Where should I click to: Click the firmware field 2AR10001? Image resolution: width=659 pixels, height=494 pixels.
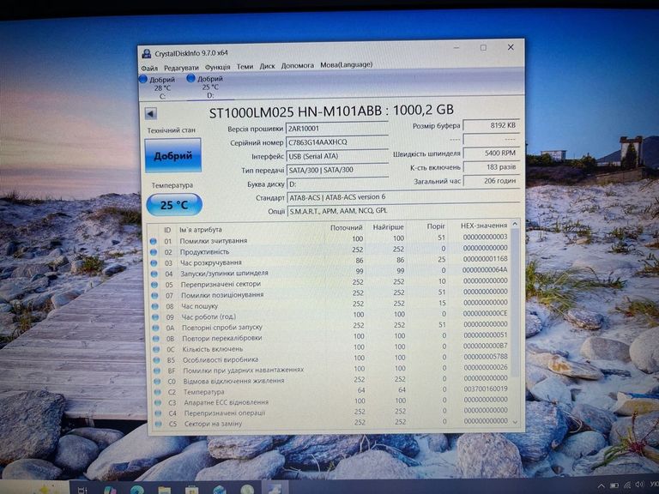[x=336, y=129]
